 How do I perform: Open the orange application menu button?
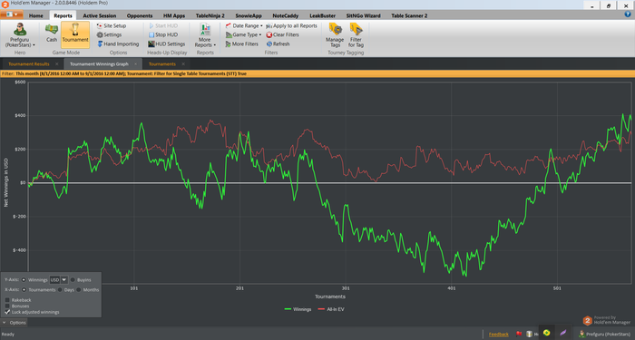pos(11,15)
